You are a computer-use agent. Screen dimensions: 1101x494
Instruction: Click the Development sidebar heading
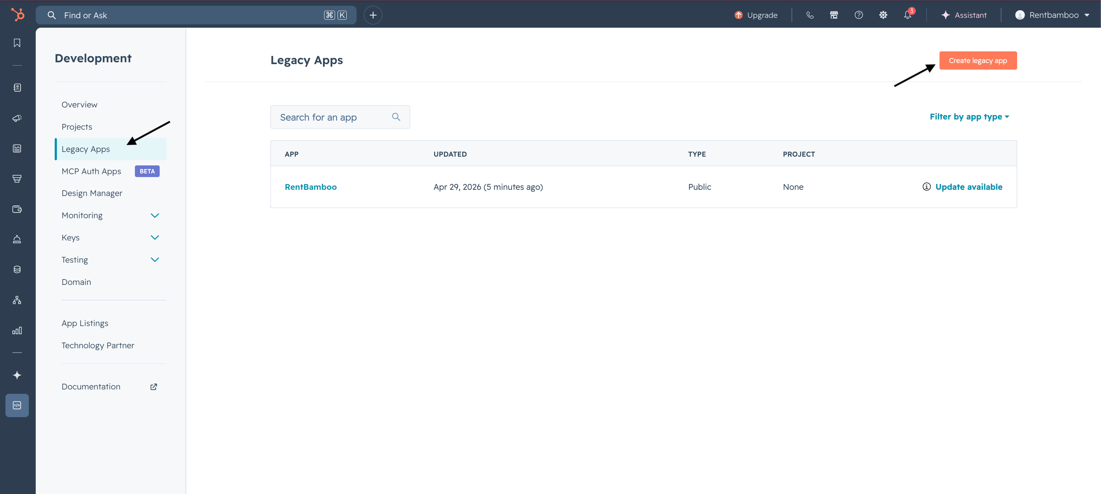click(93, 58)
